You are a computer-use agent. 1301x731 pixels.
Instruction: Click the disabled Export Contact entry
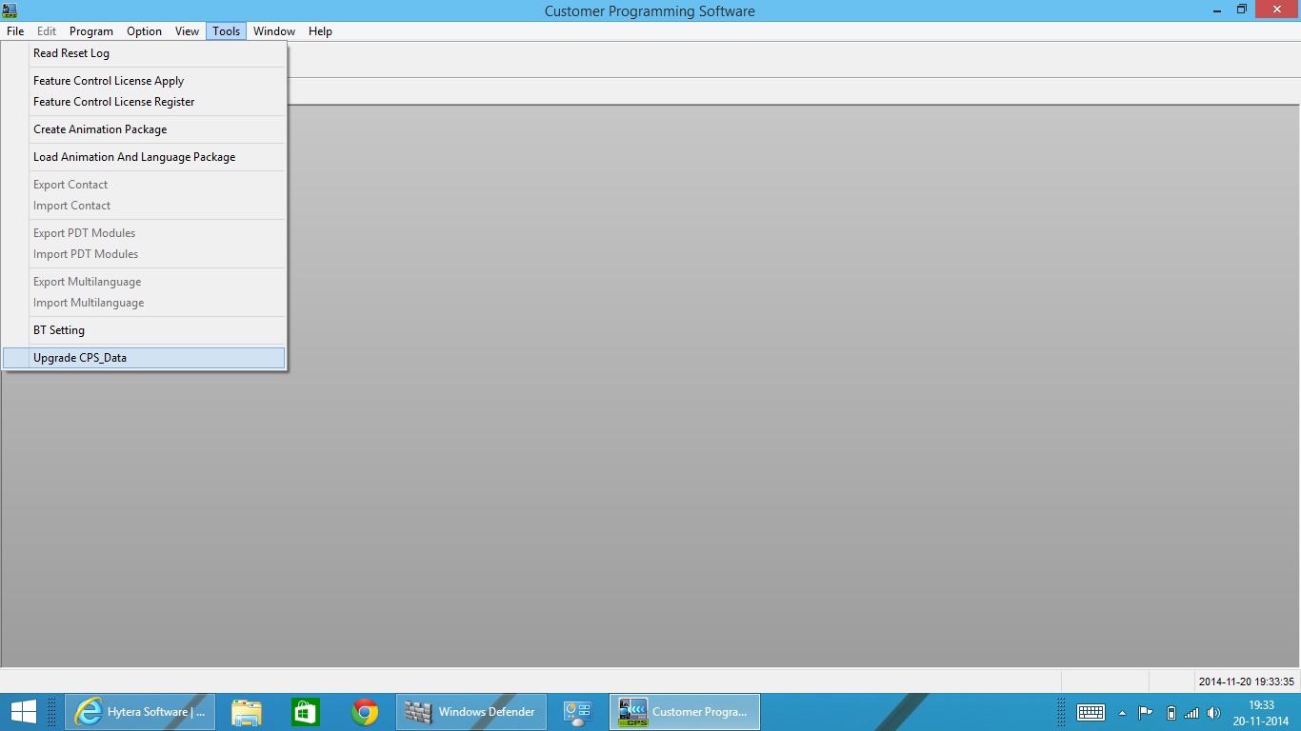[x=144, y=185]
